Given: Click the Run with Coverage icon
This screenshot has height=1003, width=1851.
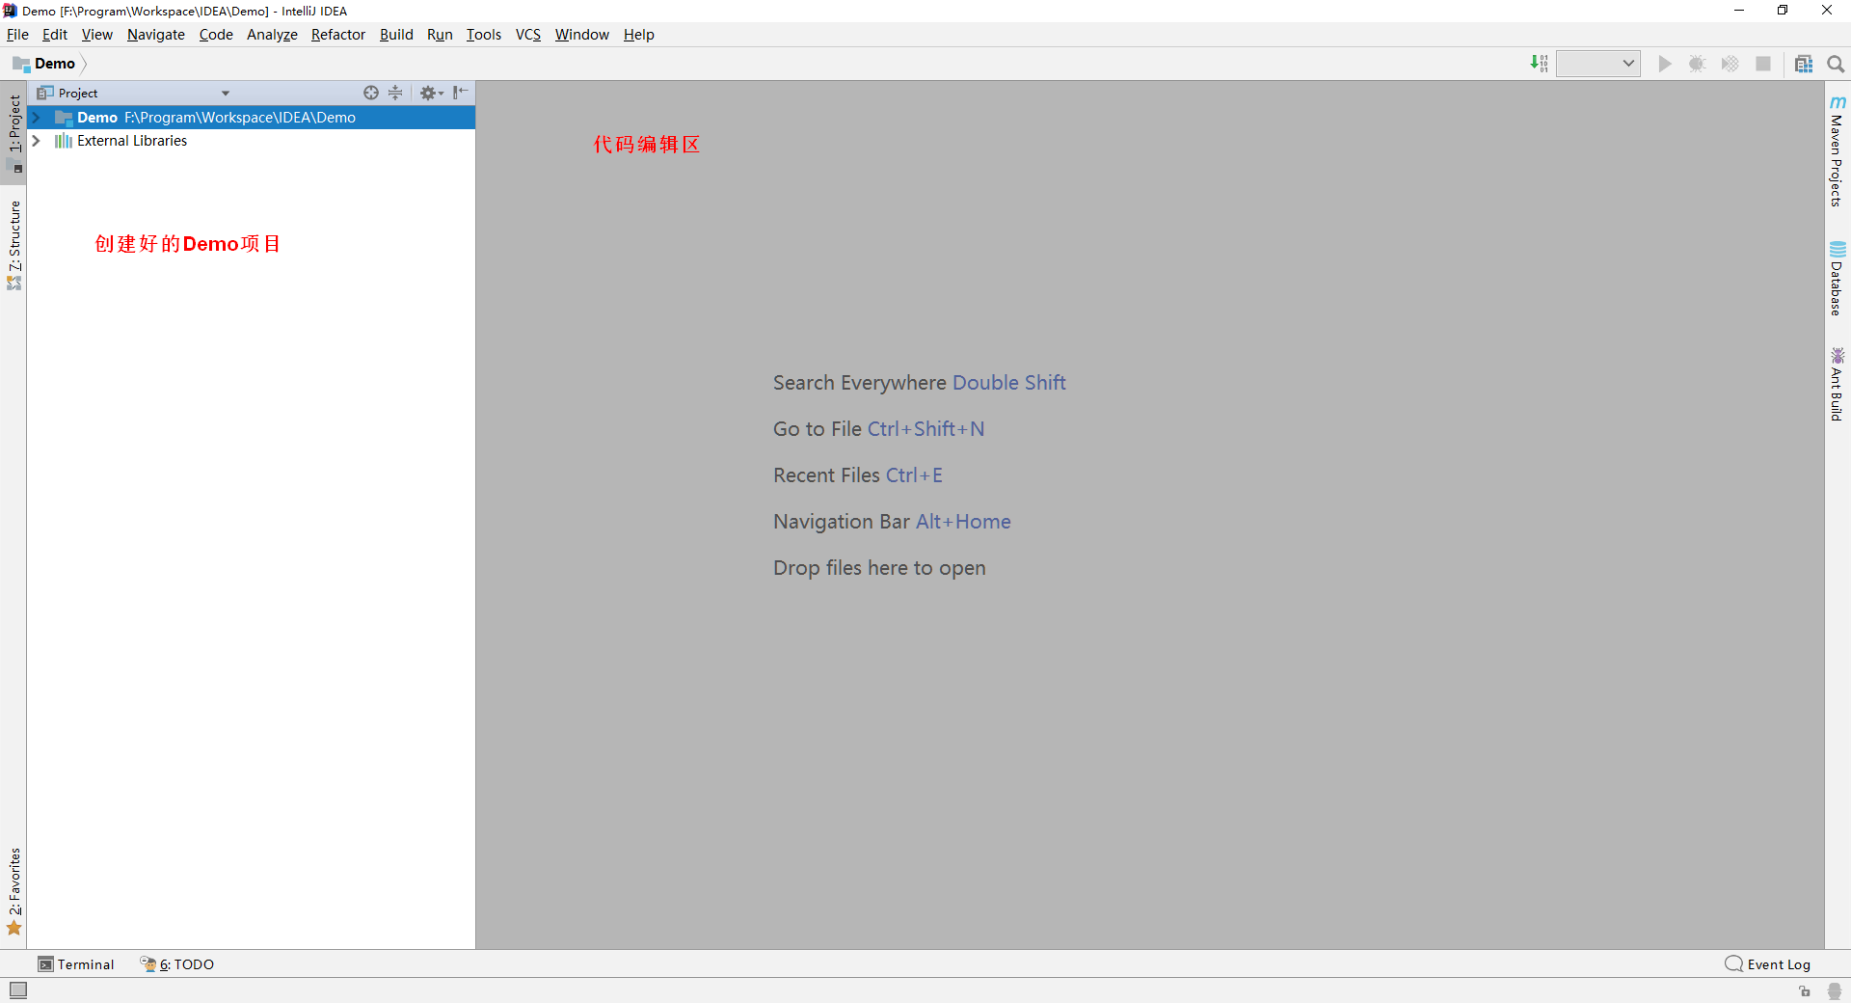Looking at the screenshot, I should pyautogui.click(x=1730, y=64).
